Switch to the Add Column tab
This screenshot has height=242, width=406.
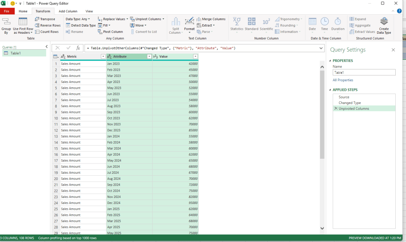pyautogui.click(x=68, y=11)
